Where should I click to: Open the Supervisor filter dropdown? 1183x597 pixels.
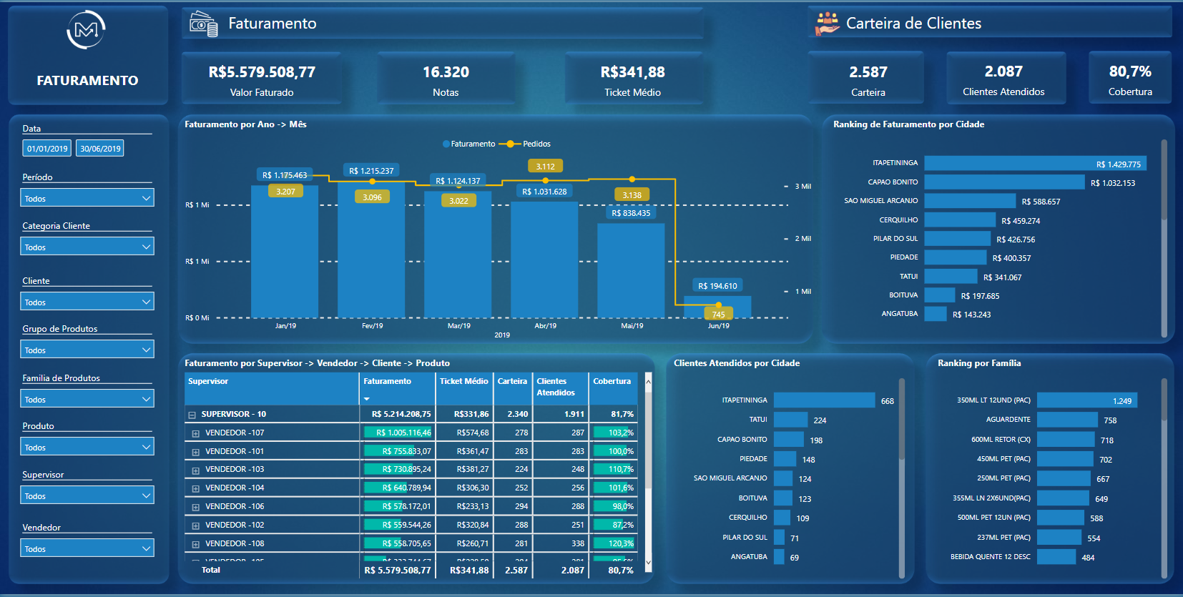tap(87, 495)
